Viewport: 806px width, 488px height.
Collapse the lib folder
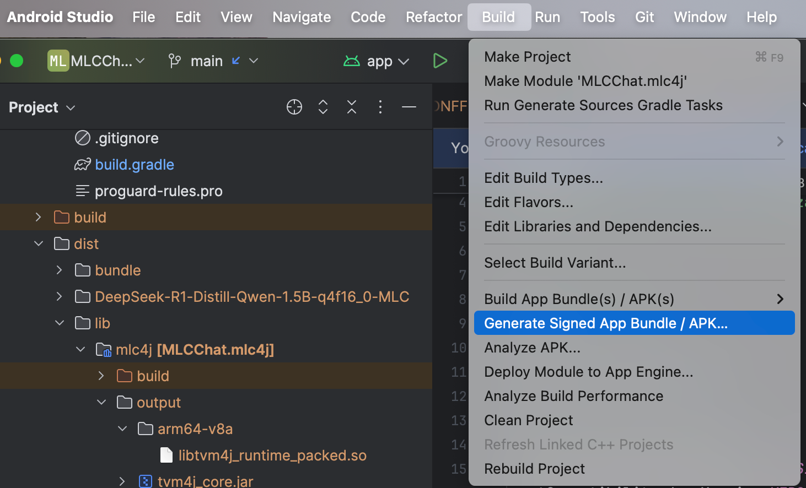click(x=59, y=323)
